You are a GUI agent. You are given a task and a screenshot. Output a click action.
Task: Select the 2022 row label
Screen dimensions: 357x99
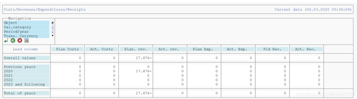[x=26, y=80]
